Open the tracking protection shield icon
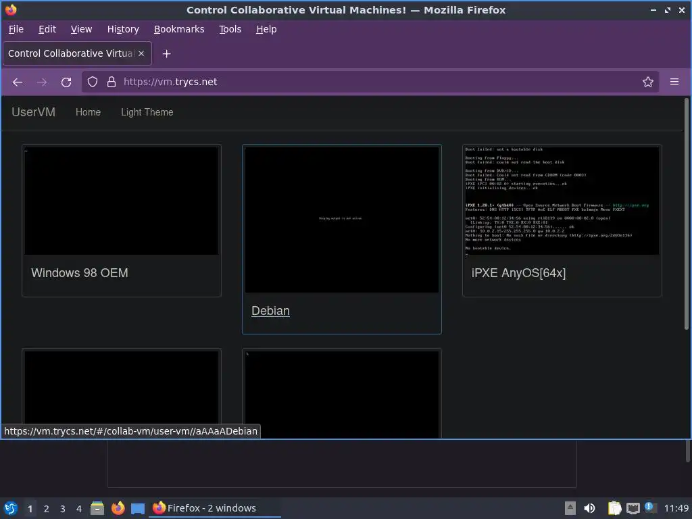This screenshot has width=692, height=519. point(92,82)
